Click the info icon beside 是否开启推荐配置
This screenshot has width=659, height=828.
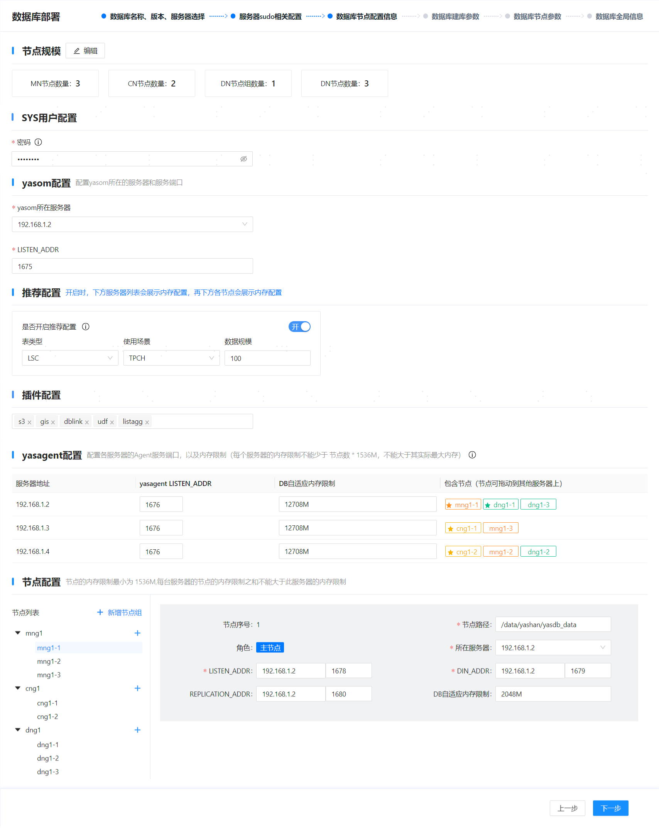86,327
